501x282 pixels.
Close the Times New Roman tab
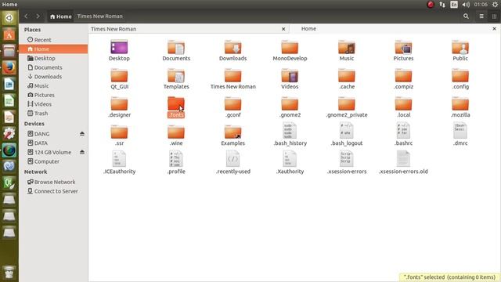(283, 29)
